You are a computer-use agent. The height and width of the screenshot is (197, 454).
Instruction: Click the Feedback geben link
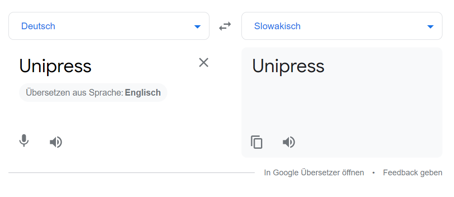click(413, 173)
